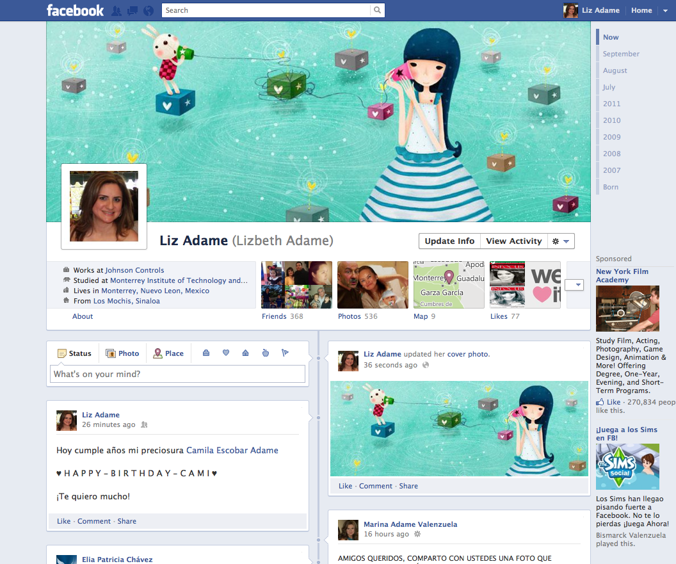The image size is (676, 564).
Task: Click the "What's on your mind?" field
Action: pyautogui.click(x=177, y=375)
